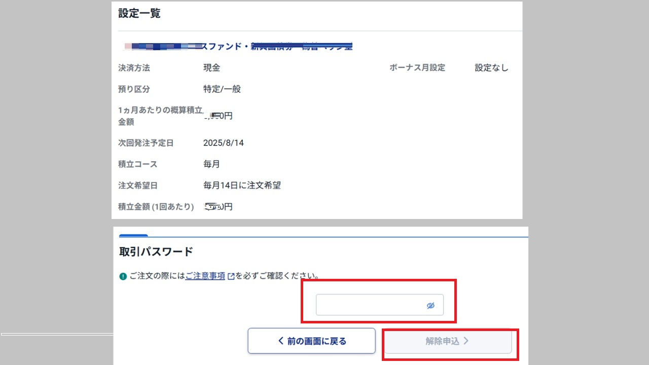The image size is (649, 365).
Task: Click the 取引パスワード heading
Action: tap(156, 251)
